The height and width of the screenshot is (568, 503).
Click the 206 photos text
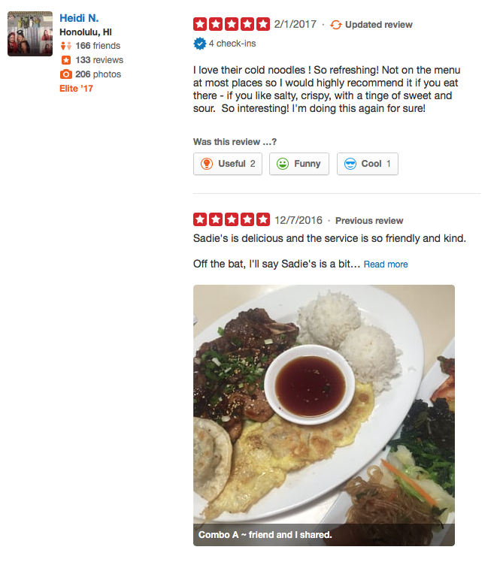98,74
